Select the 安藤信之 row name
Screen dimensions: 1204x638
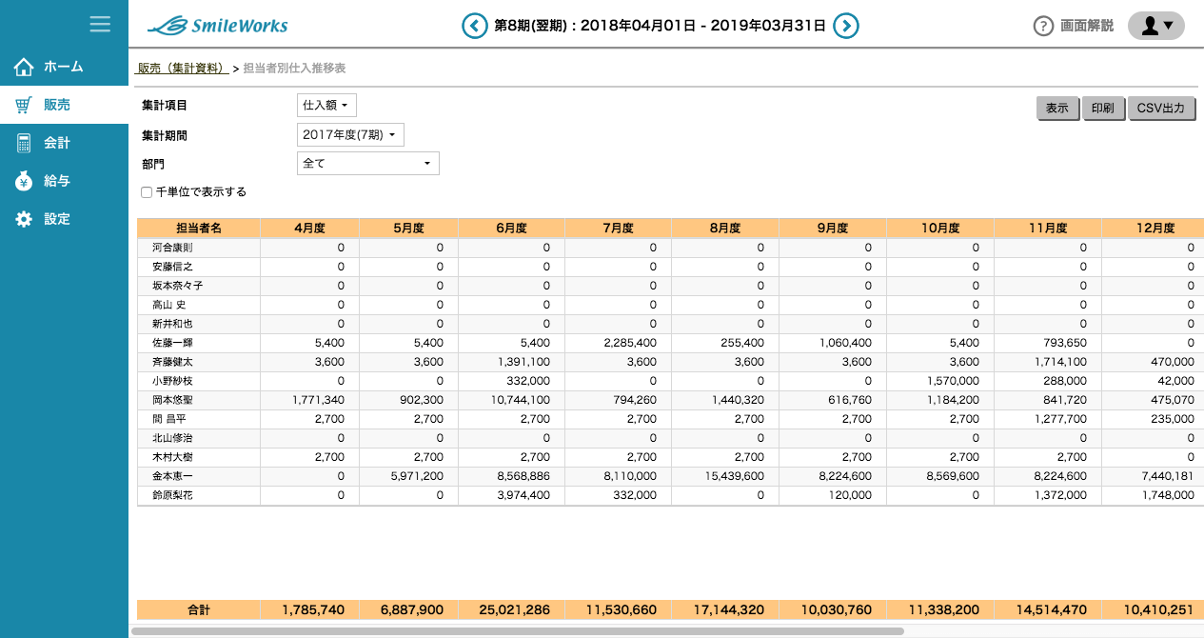(x=172, y=267)
